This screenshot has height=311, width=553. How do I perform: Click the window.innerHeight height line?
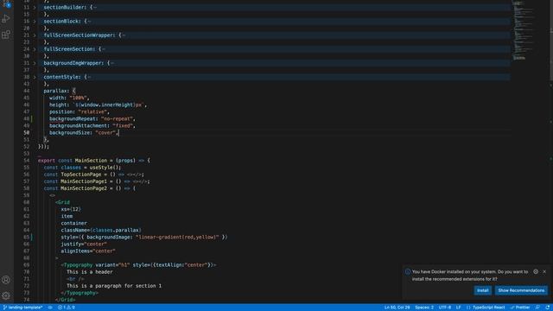point(97,105)
